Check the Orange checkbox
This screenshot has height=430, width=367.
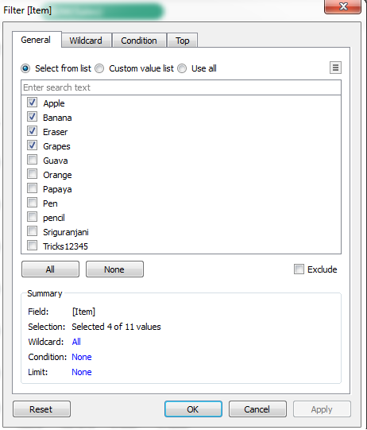32,173
